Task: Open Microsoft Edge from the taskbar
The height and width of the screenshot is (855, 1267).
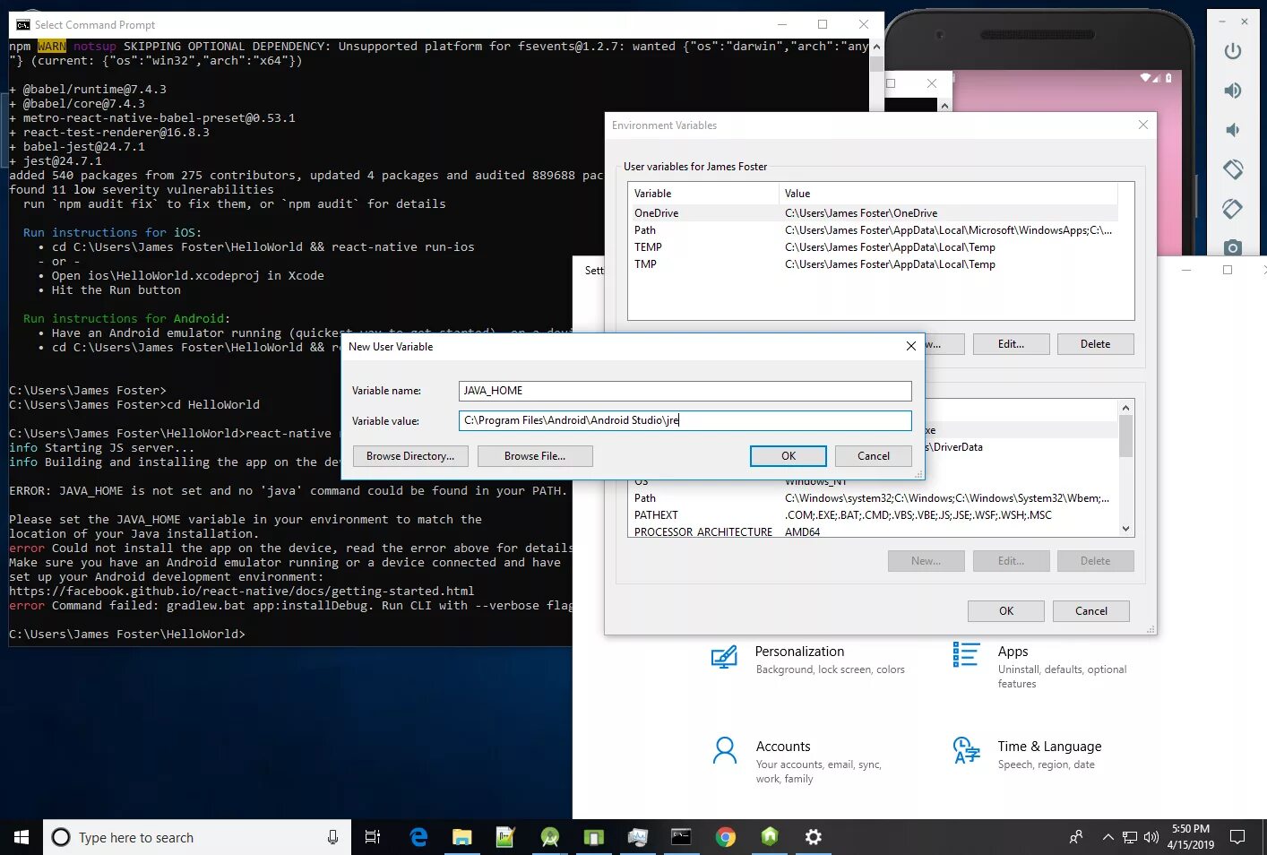Action: point(418,837)
